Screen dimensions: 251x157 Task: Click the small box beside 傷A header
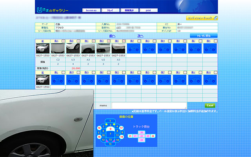(x=64, y=41)
